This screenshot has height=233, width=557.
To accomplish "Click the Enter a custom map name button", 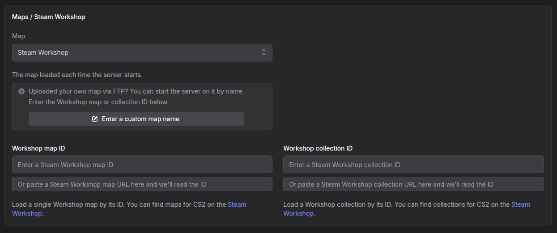I will (136, 119).
